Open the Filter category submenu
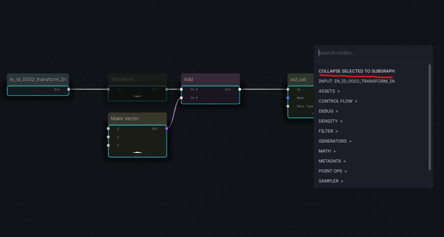This screenshot has height=237, width=444. 328,131
